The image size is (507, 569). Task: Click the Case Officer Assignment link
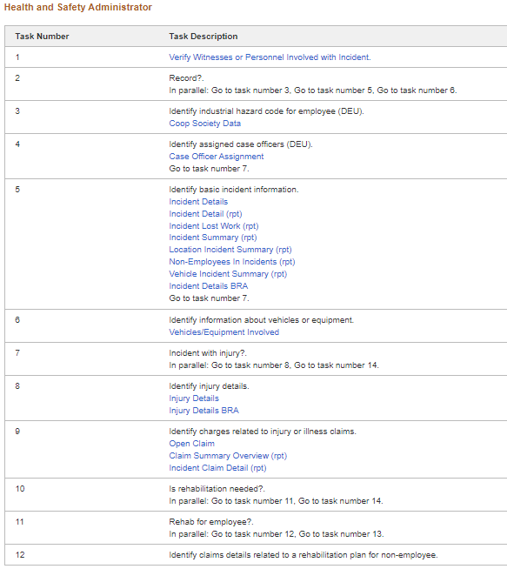pyautogui.click(x=217, y=157)
